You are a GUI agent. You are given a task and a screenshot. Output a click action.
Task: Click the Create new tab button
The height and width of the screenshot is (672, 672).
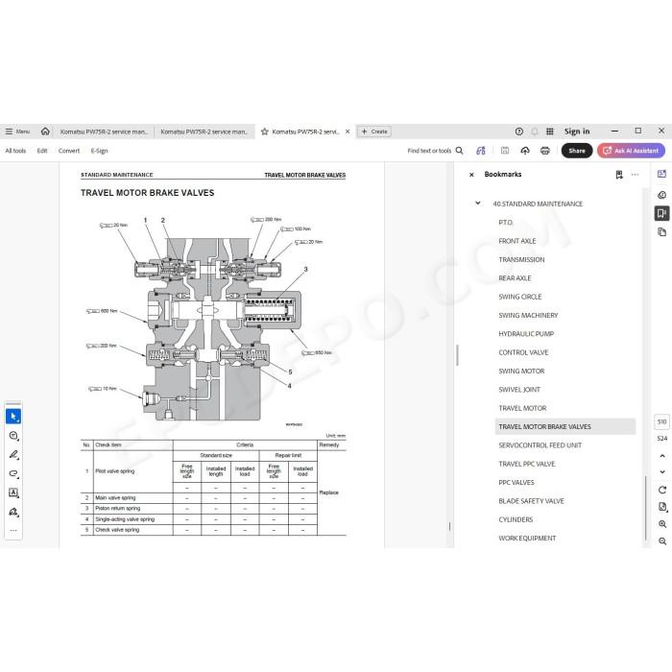point(374,132)
